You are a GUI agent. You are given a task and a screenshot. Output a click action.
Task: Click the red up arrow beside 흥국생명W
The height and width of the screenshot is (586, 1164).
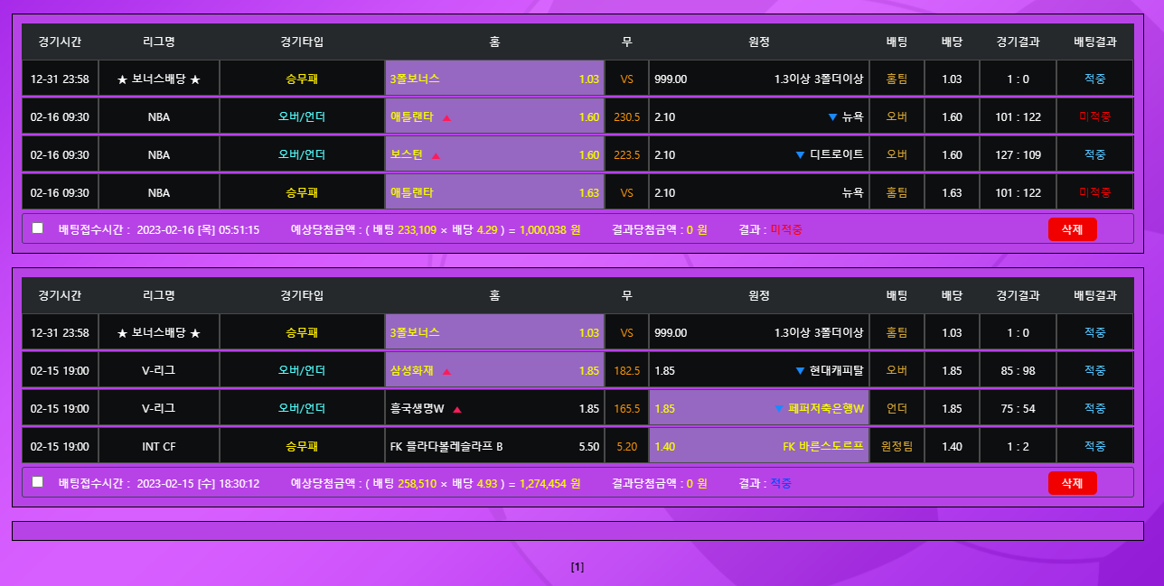[456, 409]
